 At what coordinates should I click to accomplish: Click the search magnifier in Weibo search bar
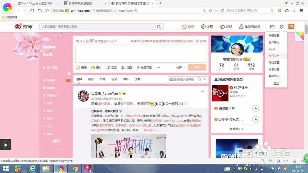tap(159, 27)
